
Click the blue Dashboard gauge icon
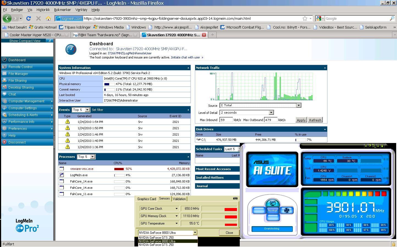[71, 49]
